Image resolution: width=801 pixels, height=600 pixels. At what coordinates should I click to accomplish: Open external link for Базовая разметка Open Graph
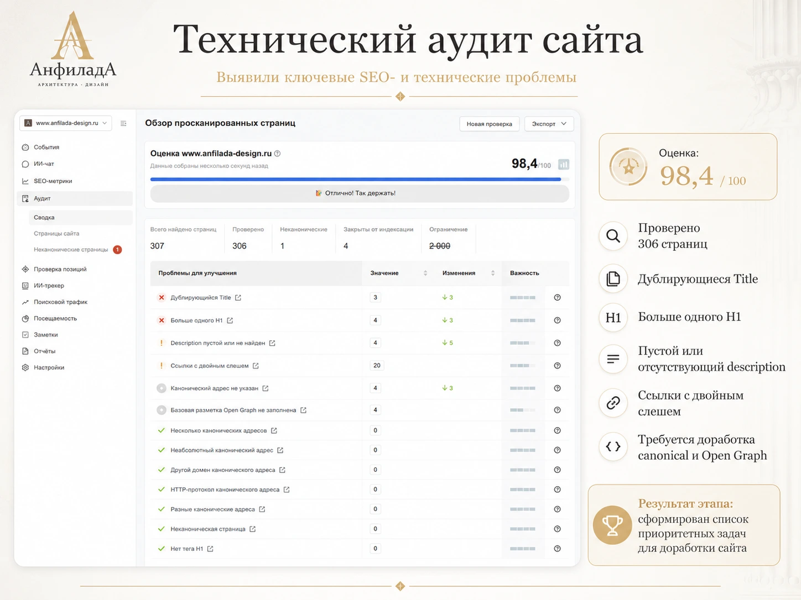(x=303, y=410)
